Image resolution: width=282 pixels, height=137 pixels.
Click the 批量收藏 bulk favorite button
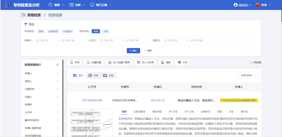(x=94, y=62)
